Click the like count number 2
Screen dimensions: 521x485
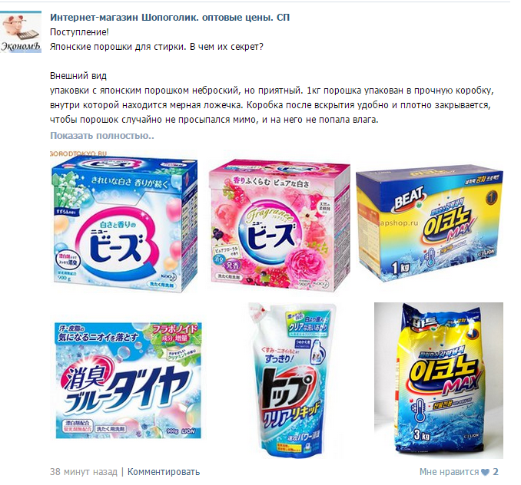tap(496, 471)
